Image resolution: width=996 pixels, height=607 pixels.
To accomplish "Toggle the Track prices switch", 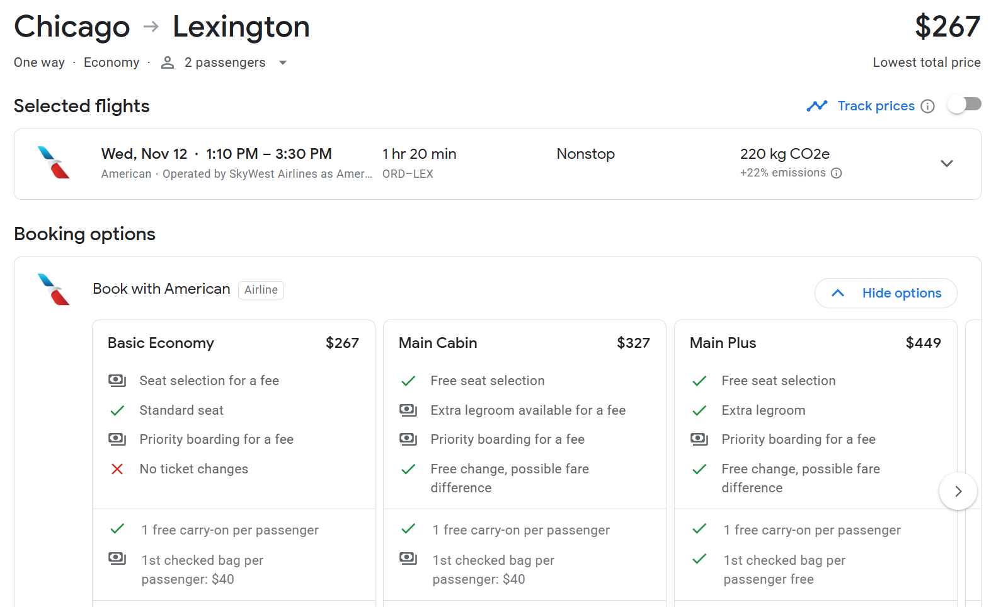I will coord(965,105).
